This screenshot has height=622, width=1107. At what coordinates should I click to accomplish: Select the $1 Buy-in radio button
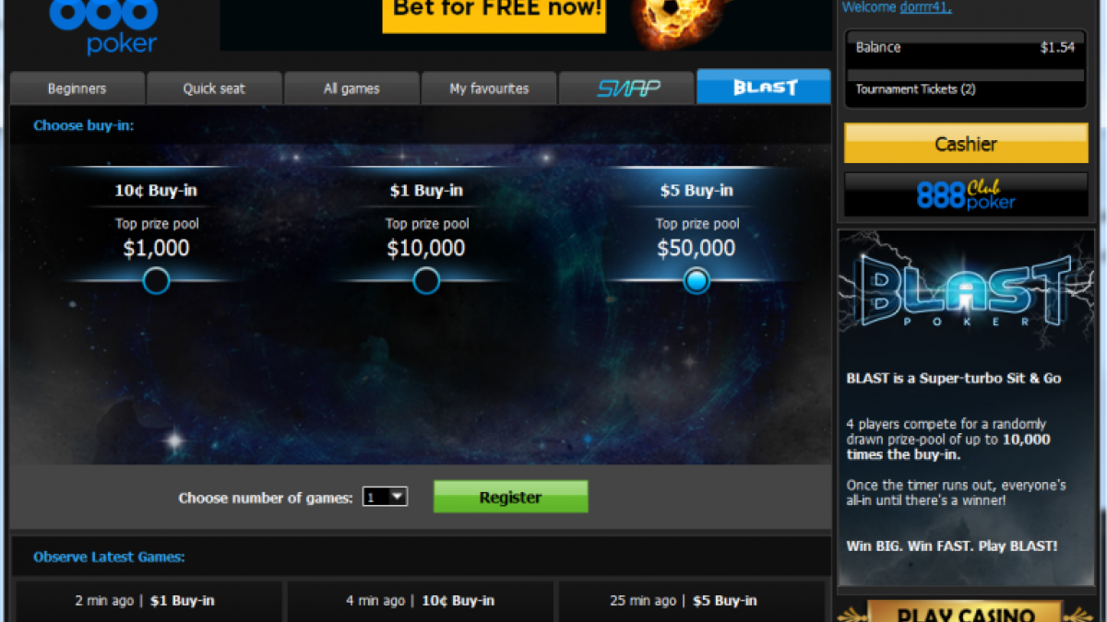point(426,281)
